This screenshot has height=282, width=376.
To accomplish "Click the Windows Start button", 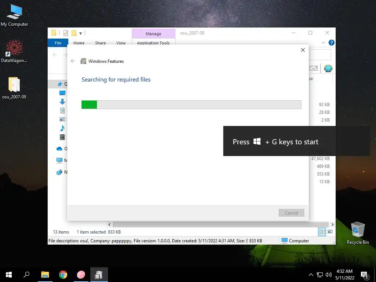I will (x=9, y=275).
